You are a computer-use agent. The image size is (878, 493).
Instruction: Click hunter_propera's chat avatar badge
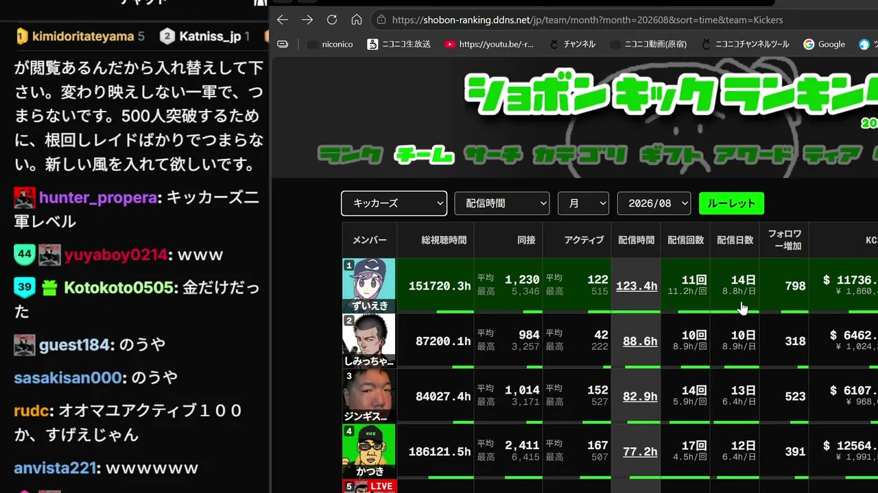(25, 198)
